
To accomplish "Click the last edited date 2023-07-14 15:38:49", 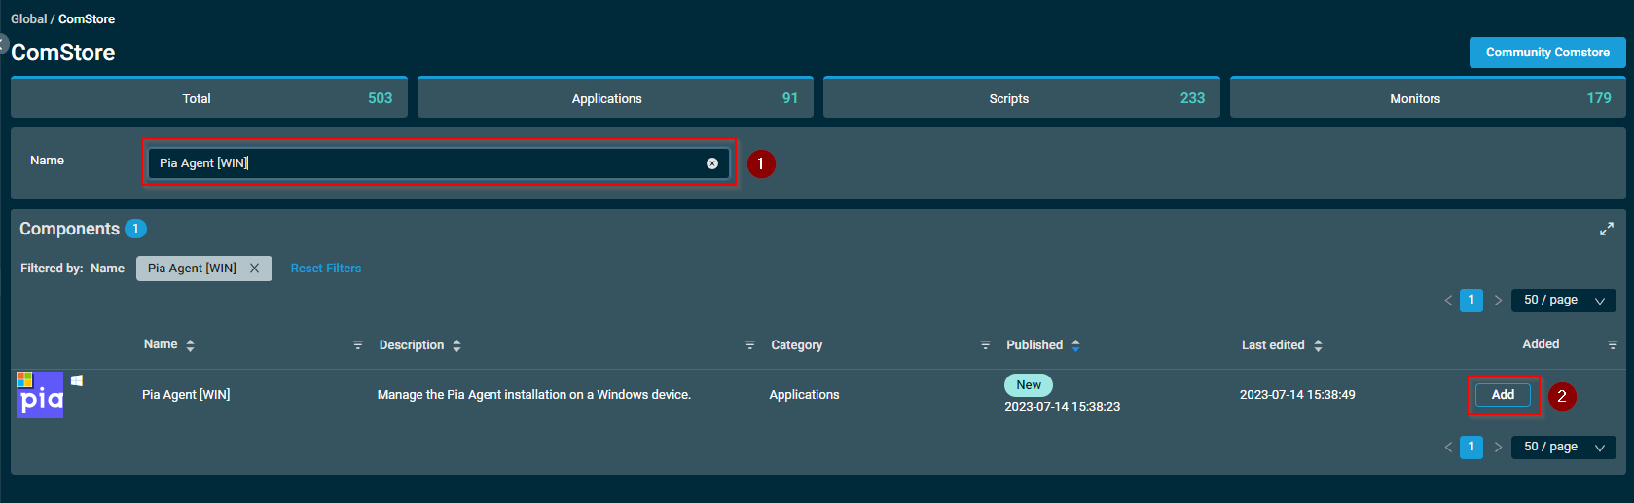I will point(1297,395).
